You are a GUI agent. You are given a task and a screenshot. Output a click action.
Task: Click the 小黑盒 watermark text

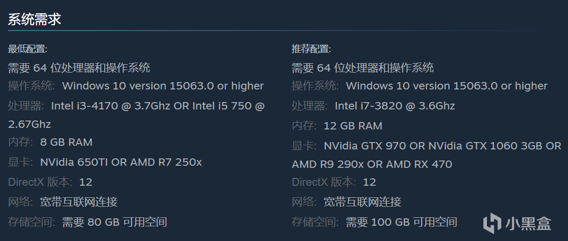528,223
